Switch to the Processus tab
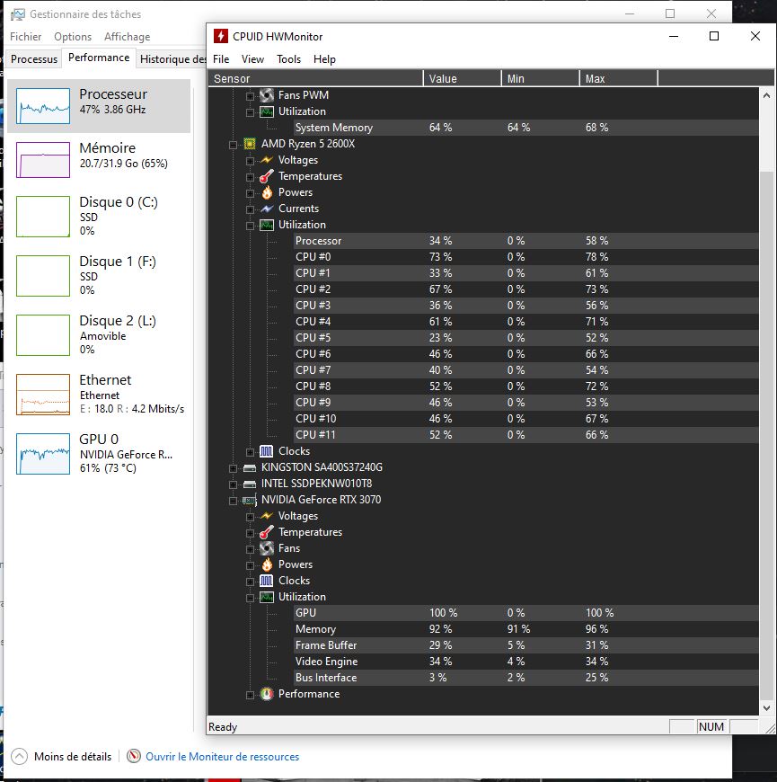Viewport: 777px width, 782px height. click(x=34, y=58)
